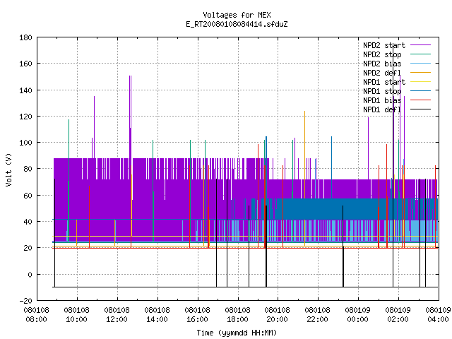Click the y-axis tick value 160
Viewport: 452px width, 339px height.
pos(25,64)
